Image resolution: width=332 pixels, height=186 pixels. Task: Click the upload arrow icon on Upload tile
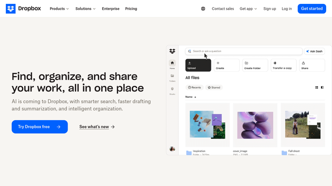point(190,63)
